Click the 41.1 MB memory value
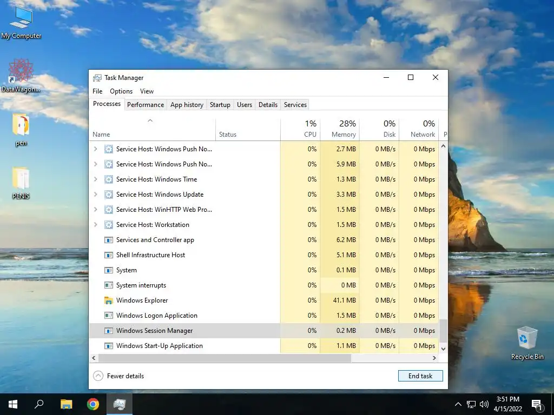The image size is (554, 415). [344, 300]
